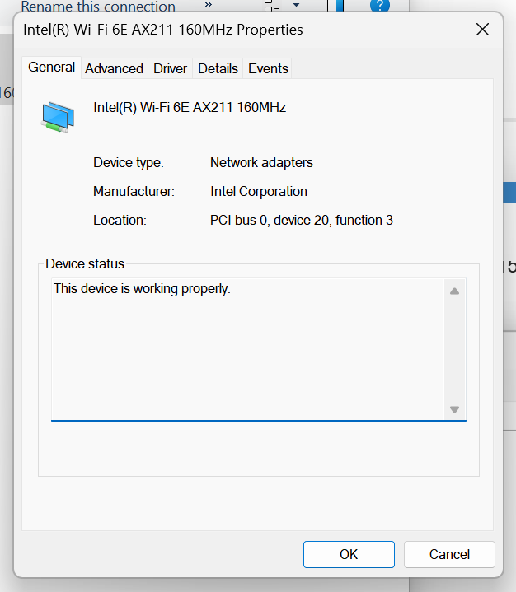Click the preview pane icon in background toolbar

pyautogui.click(x=335, y=6)
